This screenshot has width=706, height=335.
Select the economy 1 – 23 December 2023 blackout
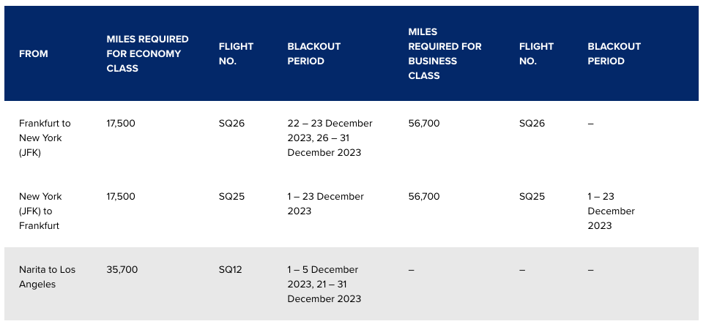tap(325, 203)
